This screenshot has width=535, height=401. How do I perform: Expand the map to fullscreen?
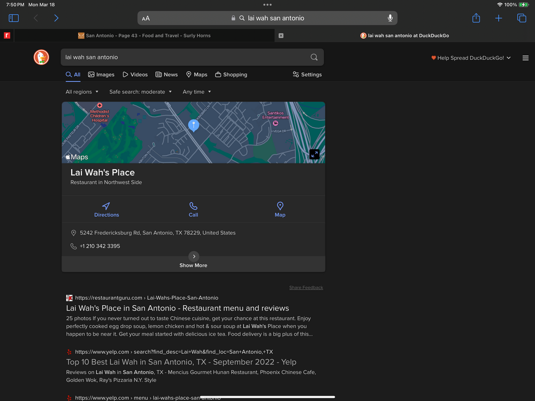(x=314, y=154)
